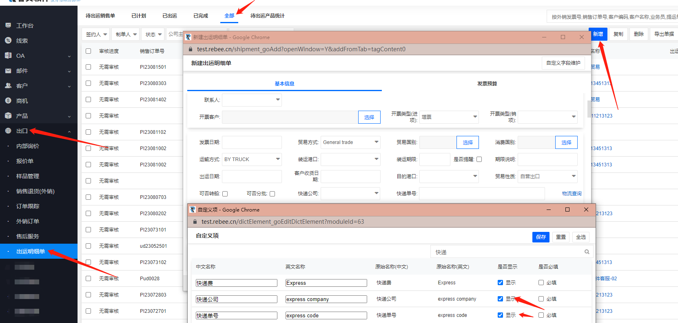Switch to the 待出运销售单 tab
The image size is (678, 323).
click(x=100, y=15)
